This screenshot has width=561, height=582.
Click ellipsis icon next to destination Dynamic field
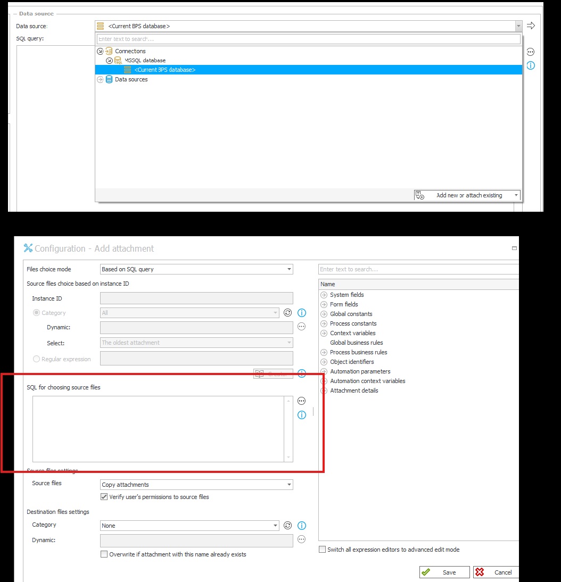pyautogui.click(x=302, y=539)
